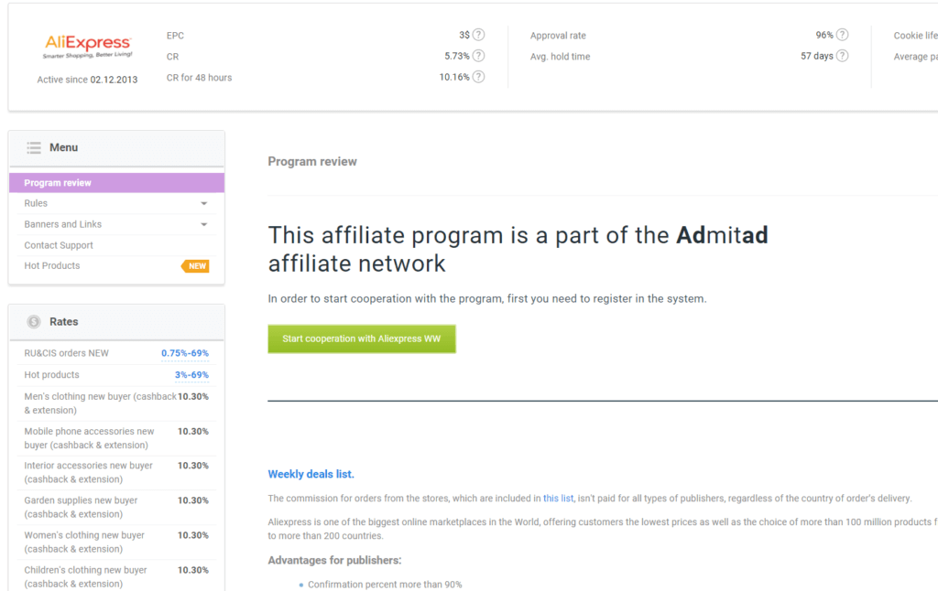Open the Weekly deals list link
Viewport: 938px width, 591px height.
pos(311,474)
